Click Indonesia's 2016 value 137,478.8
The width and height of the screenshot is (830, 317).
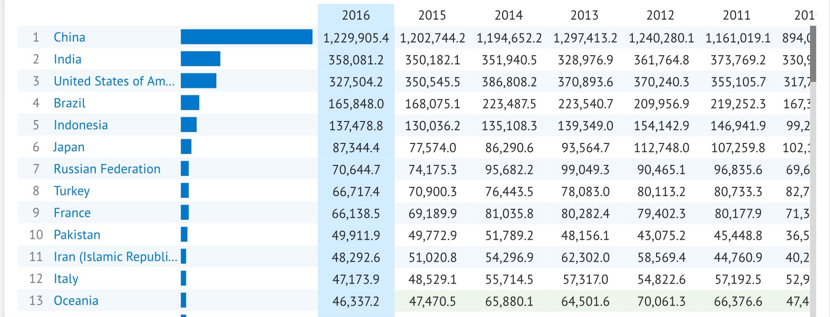click(356, 126)
